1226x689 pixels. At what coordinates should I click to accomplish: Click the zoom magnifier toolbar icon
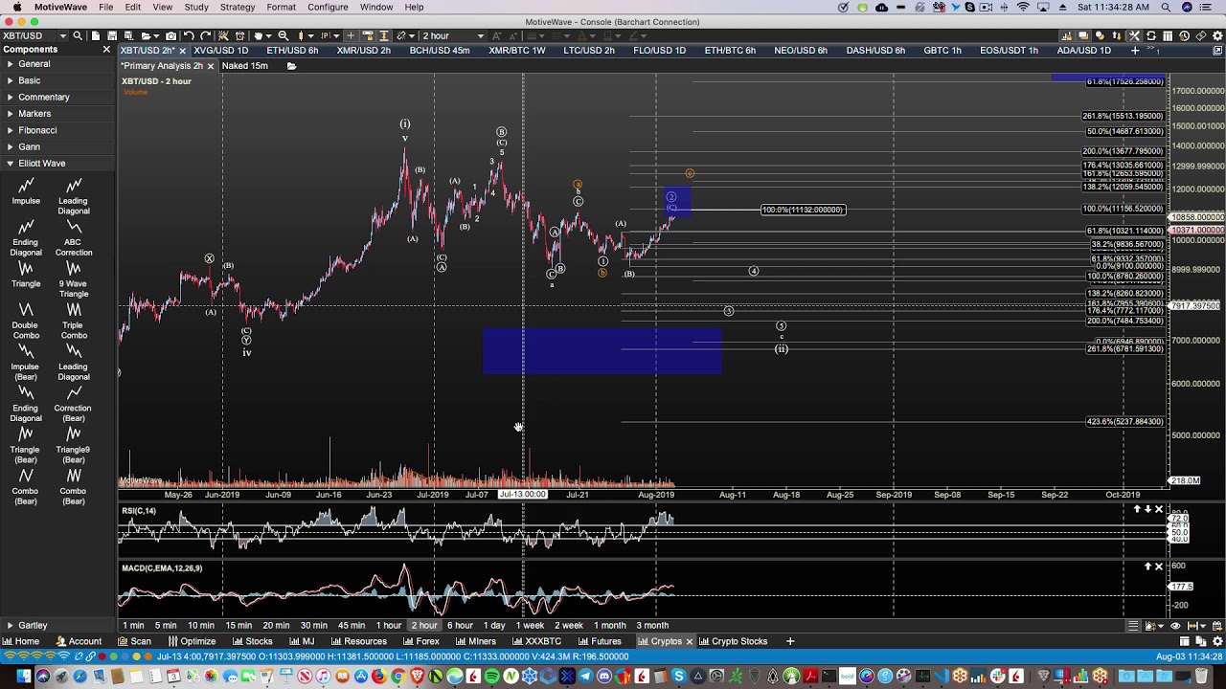pos(284,35)
